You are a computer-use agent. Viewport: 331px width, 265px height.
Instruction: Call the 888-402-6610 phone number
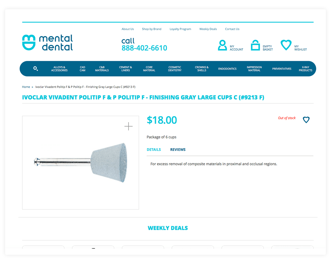pyautogui.click(x=144, y=48)
